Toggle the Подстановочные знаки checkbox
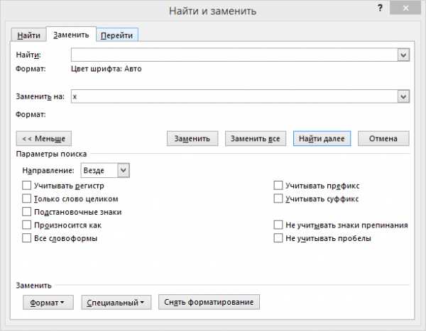The image size is (426, 331). (x=27, y=212)
